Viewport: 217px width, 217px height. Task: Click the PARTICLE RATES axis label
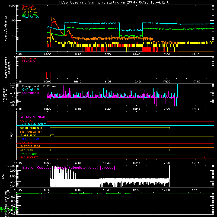point(7,68)
